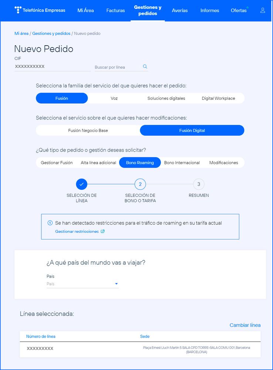Click Cambiar línea link
The width and height of the screenshot is (273, 370).
click(245, 325)
